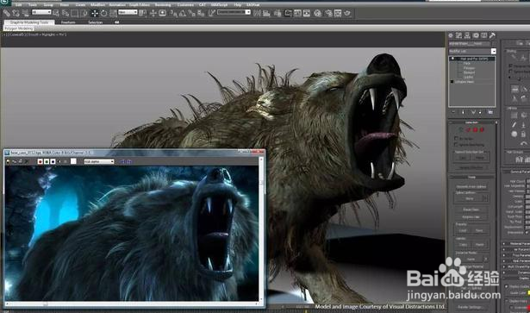The width and height of the screenshot is (530, 313).
Task: Pick the Rectangular Selection Region tool
Action: click(75, 13)
